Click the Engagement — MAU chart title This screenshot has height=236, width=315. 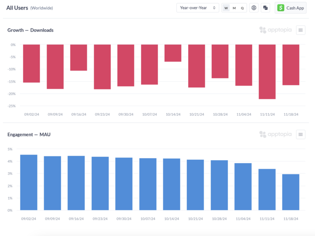(x=29, y=135)
